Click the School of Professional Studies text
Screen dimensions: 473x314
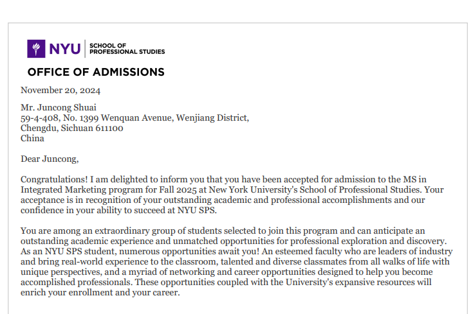point(127,49)
